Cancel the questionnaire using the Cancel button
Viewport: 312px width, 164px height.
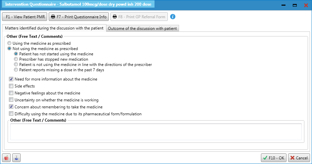[299, 158]
